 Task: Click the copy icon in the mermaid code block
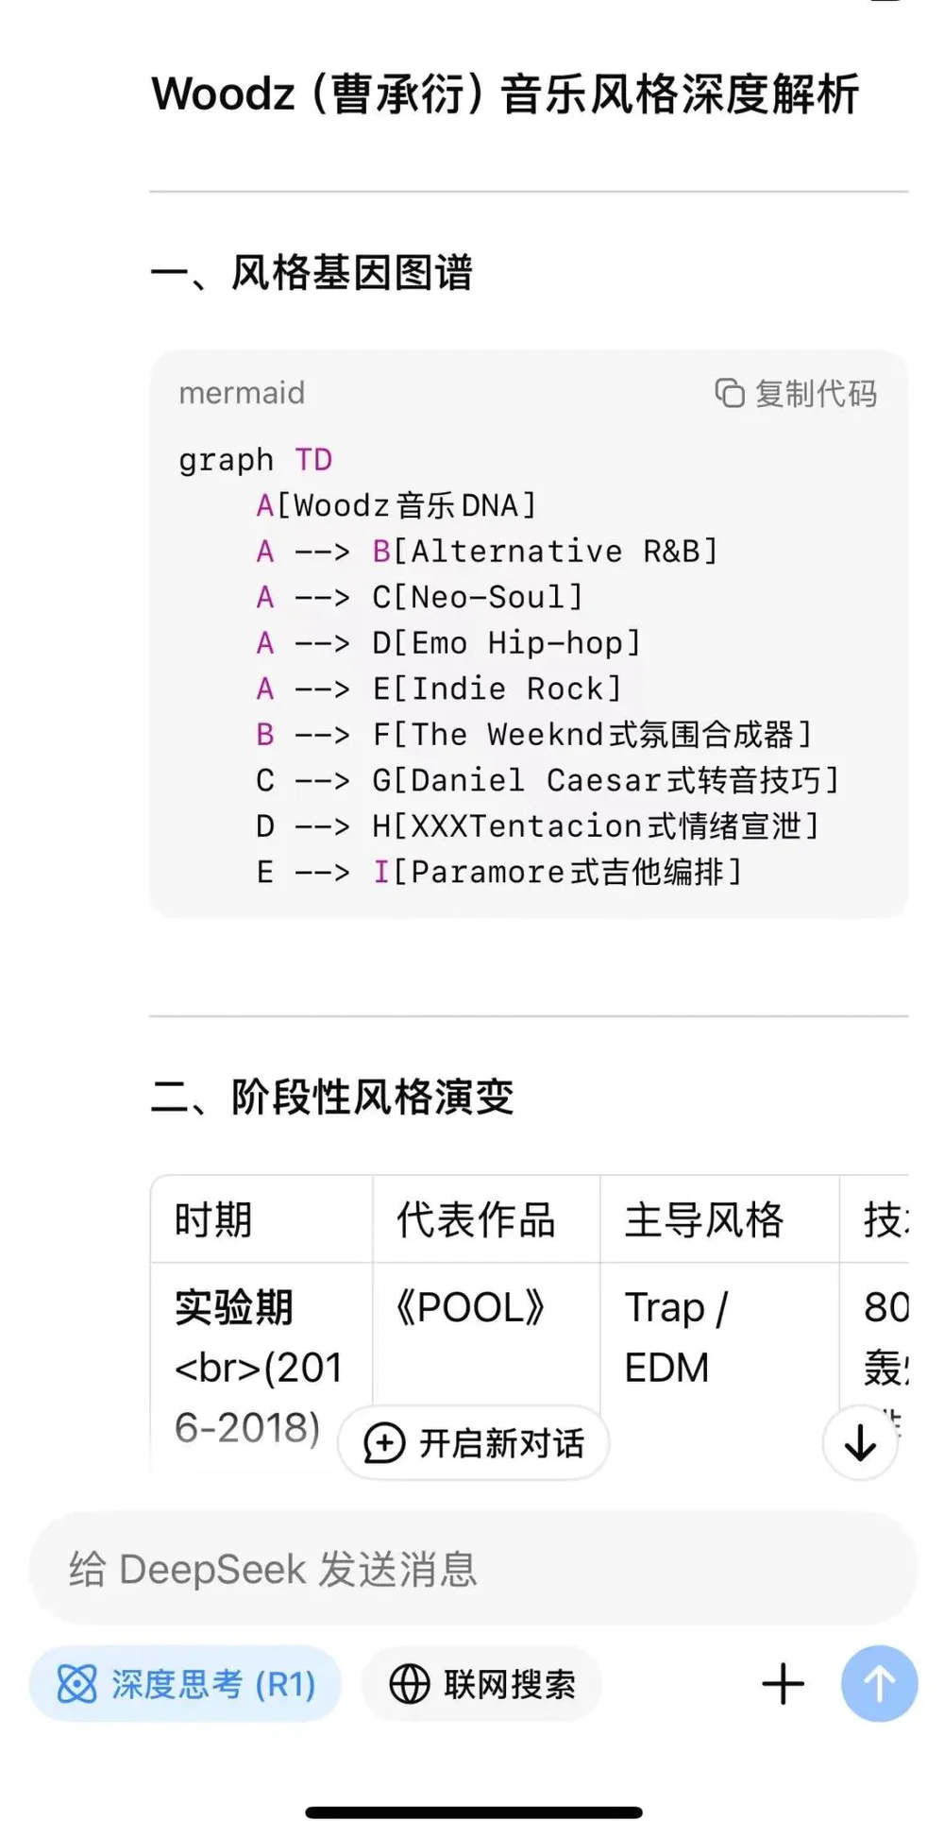729,393
